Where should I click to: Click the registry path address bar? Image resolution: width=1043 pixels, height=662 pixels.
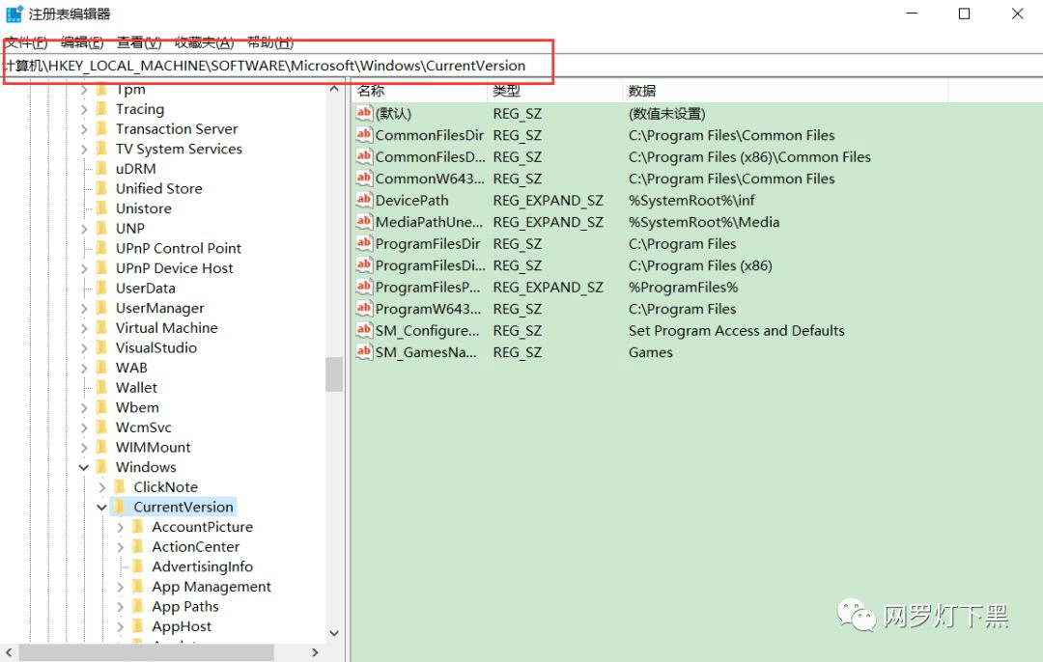pyautogui.click(x=521, y=66)
